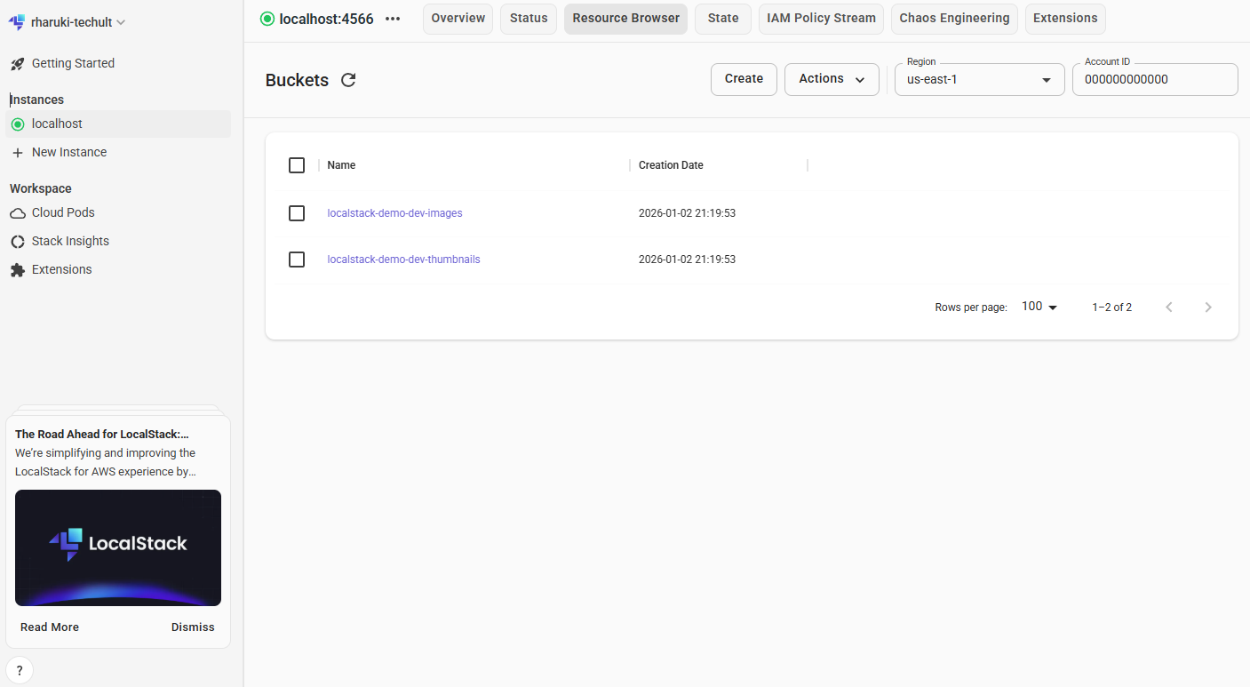This screenshot has height=687, width=1250.
Task: Click the Cloud Pods cloud icon
Action: pos(17,213)
